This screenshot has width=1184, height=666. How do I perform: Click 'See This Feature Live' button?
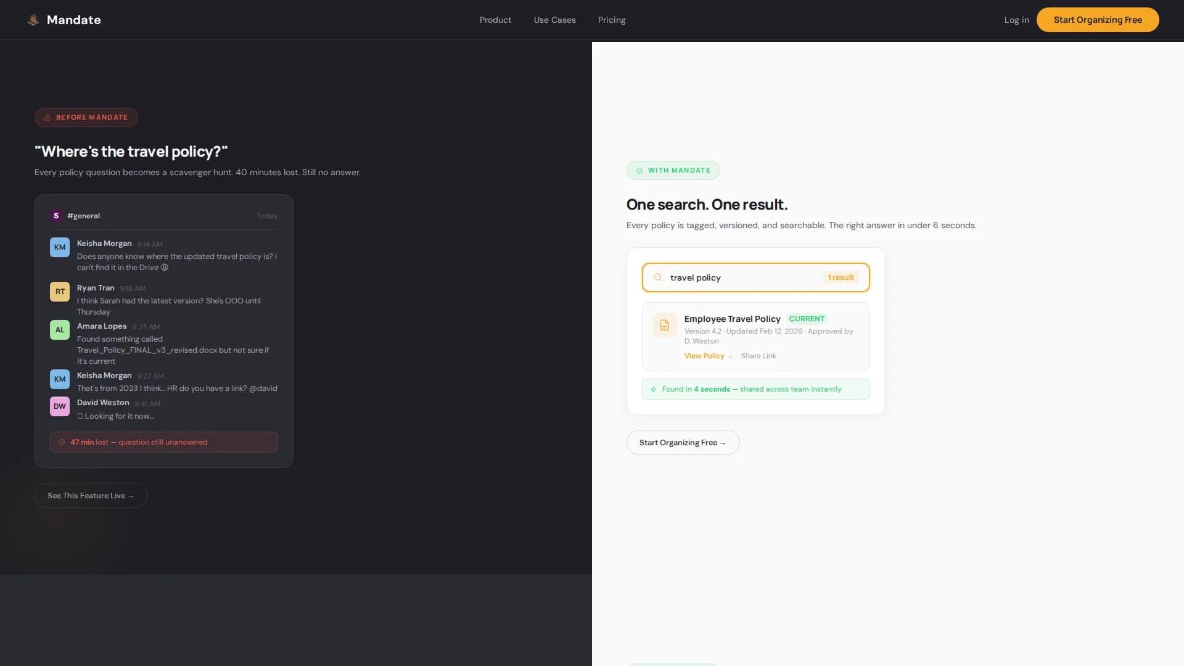click(91, 495)
